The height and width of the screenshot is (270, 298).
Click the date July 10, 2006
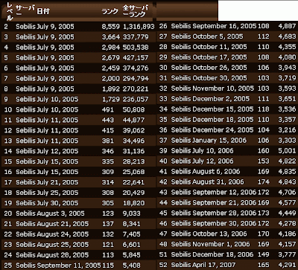pos(213,151)
